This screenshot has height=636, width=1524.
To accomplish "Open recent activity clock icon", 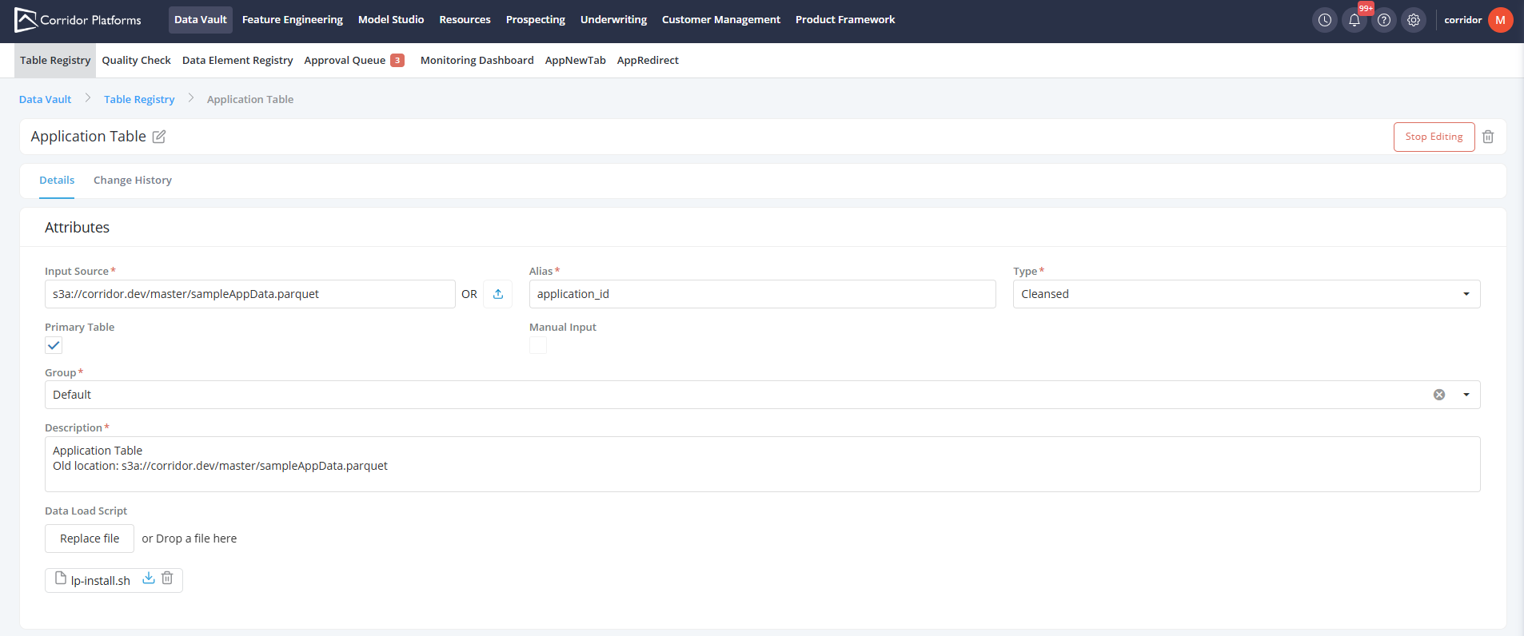I will [1324, 20].
